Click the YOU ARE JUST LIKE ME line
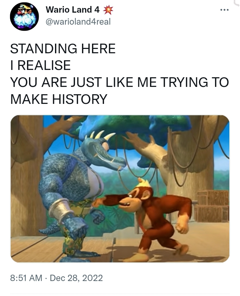The image size is (240, 296). pos(119,82)
